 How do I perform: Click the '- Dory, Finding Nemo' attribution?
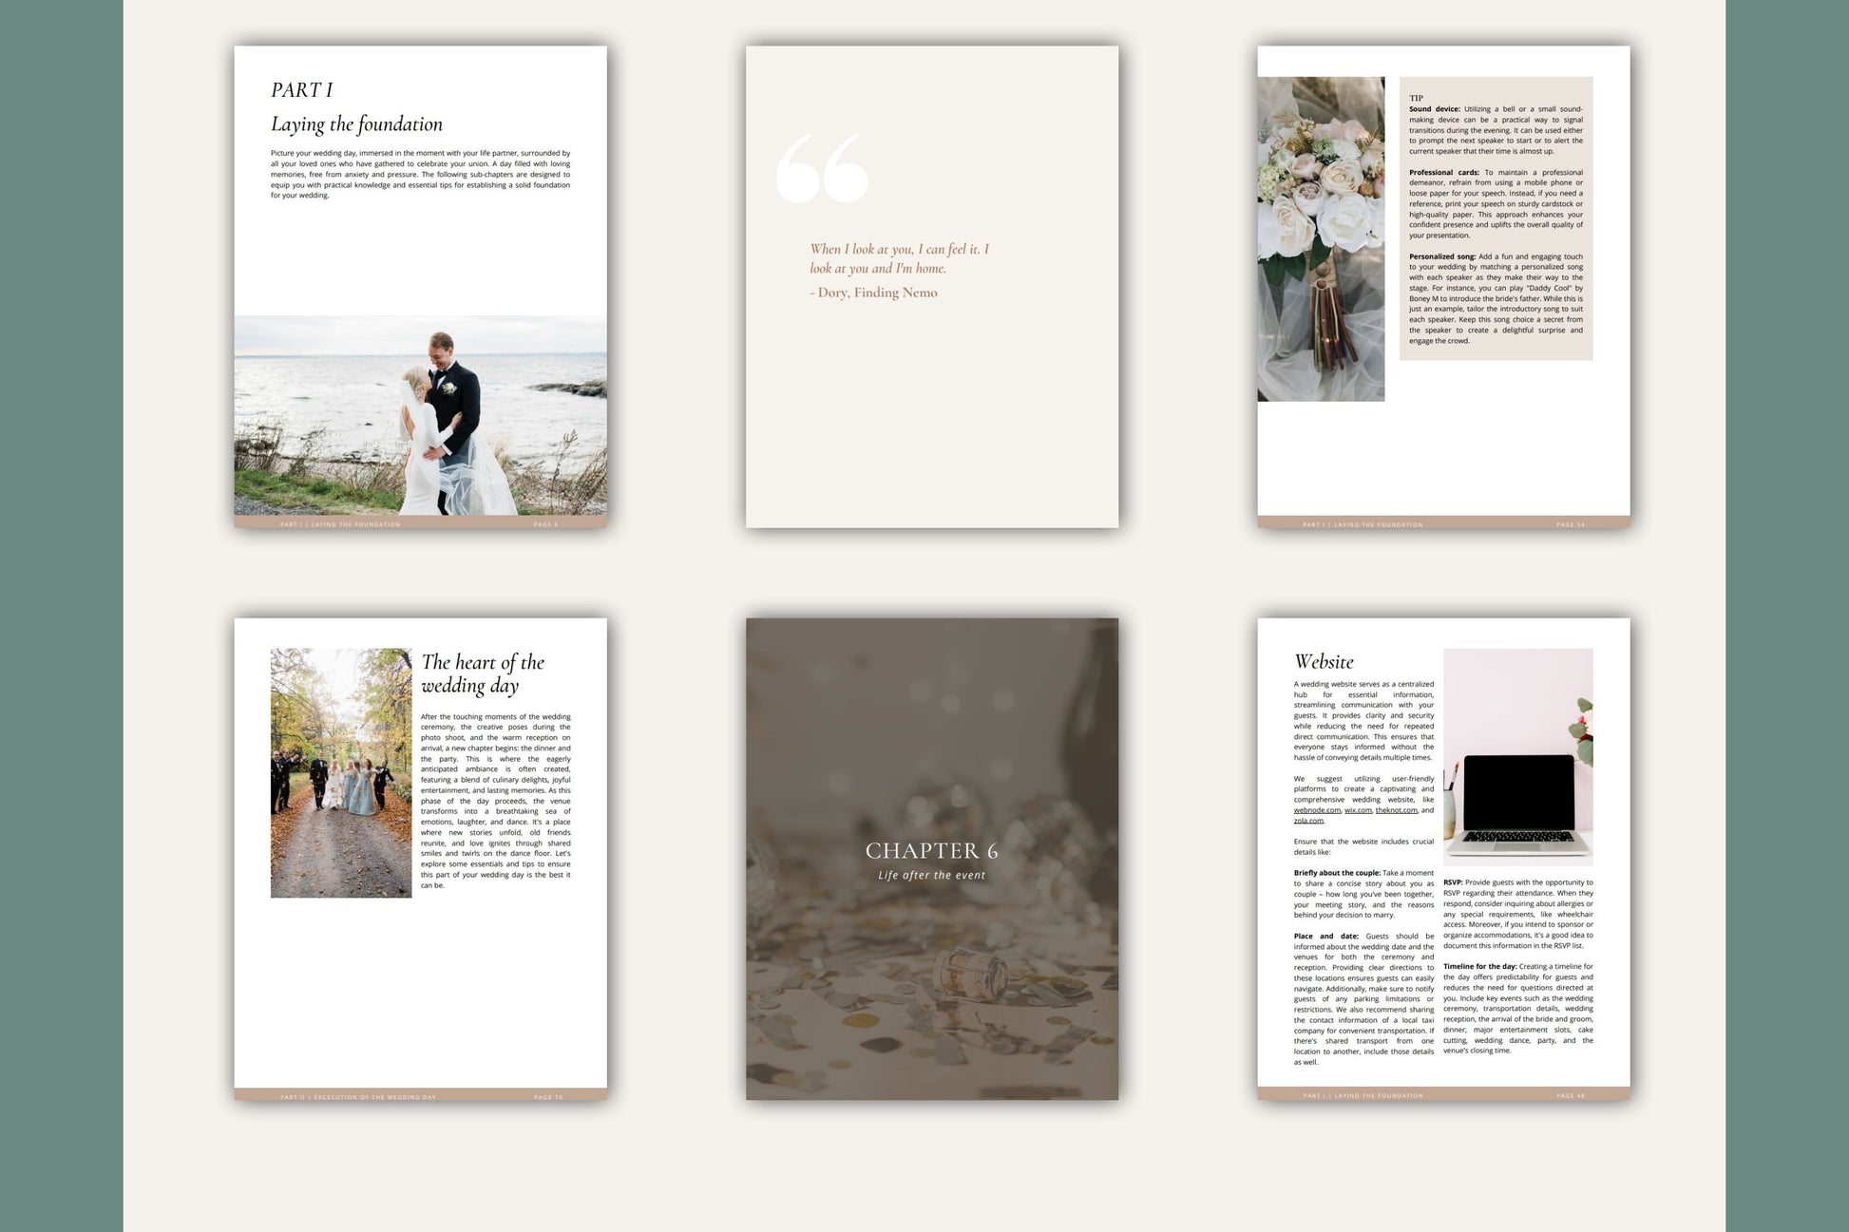click(873, 293)
